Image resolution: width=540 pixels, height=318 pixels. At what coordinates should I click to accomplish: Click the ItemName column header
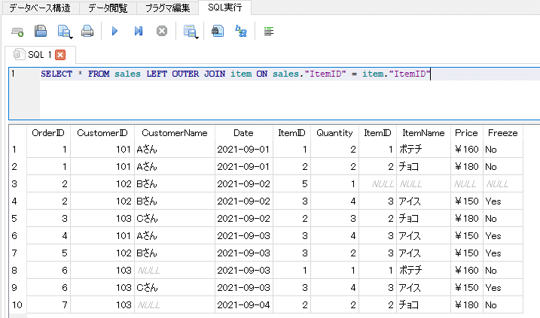pos(423,133)
